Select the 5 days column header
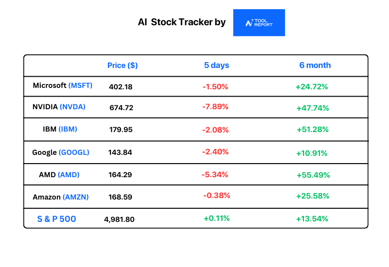The width and height of the screenshot is (389, 267). pos(216,65)
